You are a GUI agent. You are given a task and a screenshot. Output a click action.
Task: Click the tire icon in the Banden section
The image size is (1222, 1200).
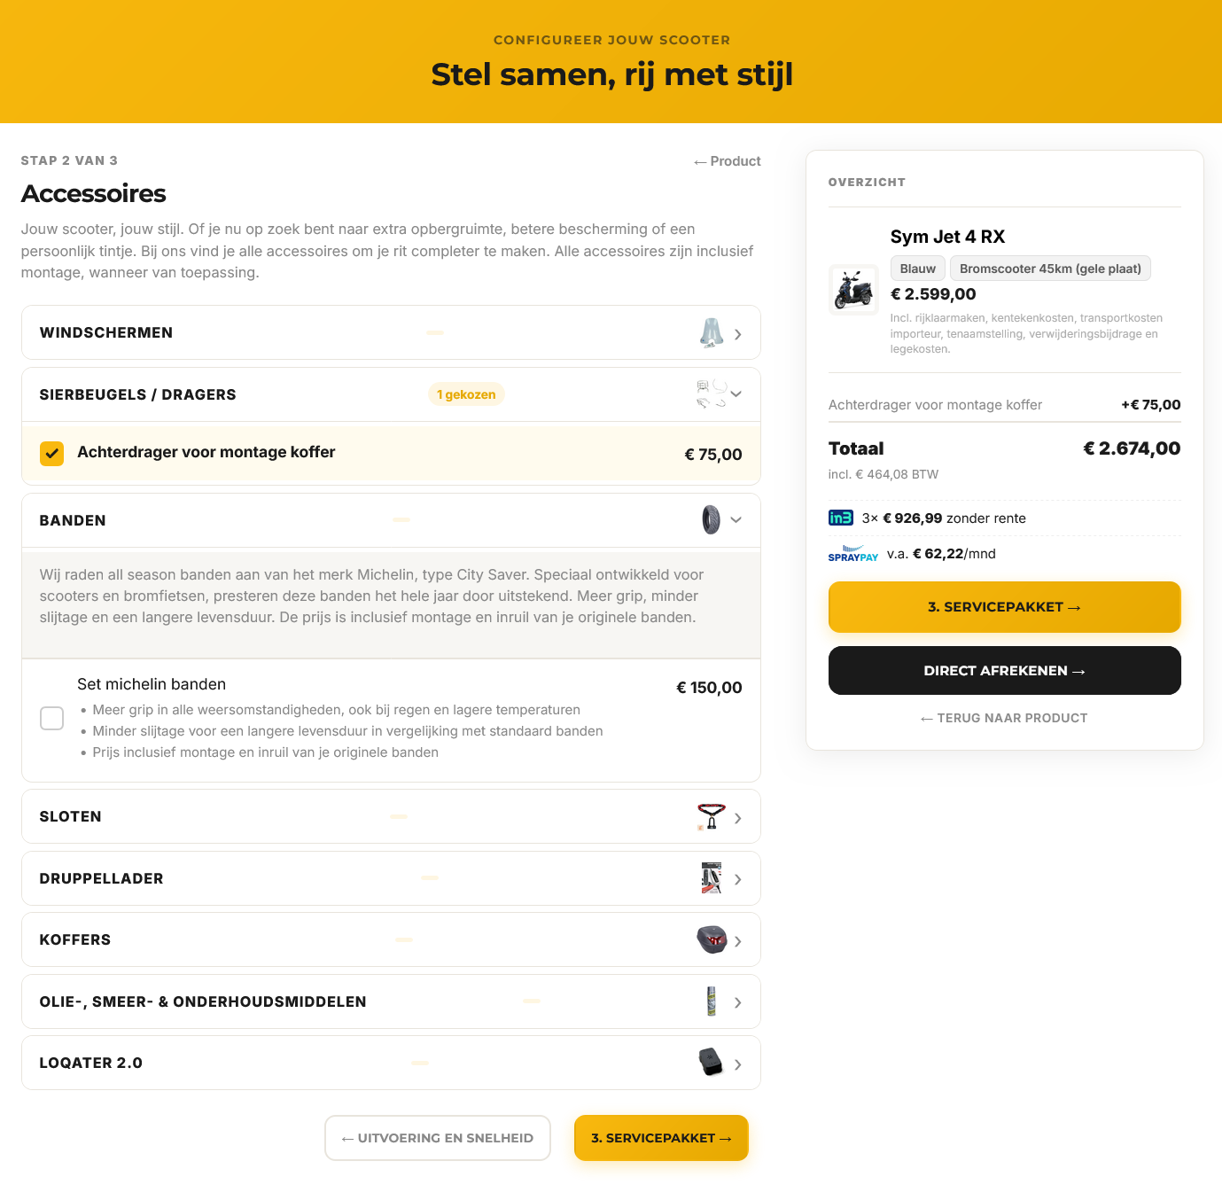point(709,519)
